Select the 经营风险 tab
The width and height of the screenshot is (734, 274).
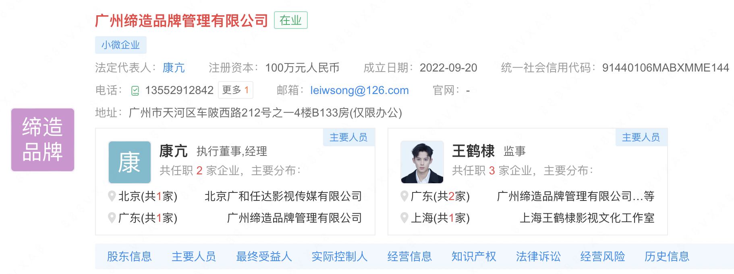pos(603,256)
